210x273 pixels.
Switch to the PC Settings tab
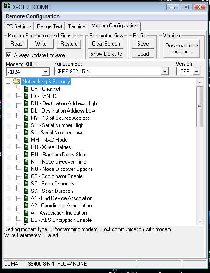[x=19, y=26]
